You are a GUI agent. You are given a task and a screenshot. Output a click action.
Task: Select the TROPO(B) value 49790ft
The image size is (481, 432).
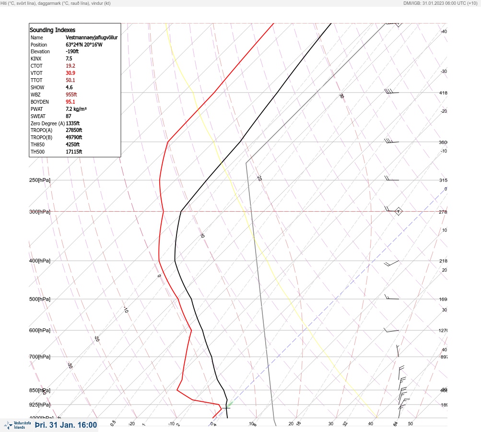[74, 137]
